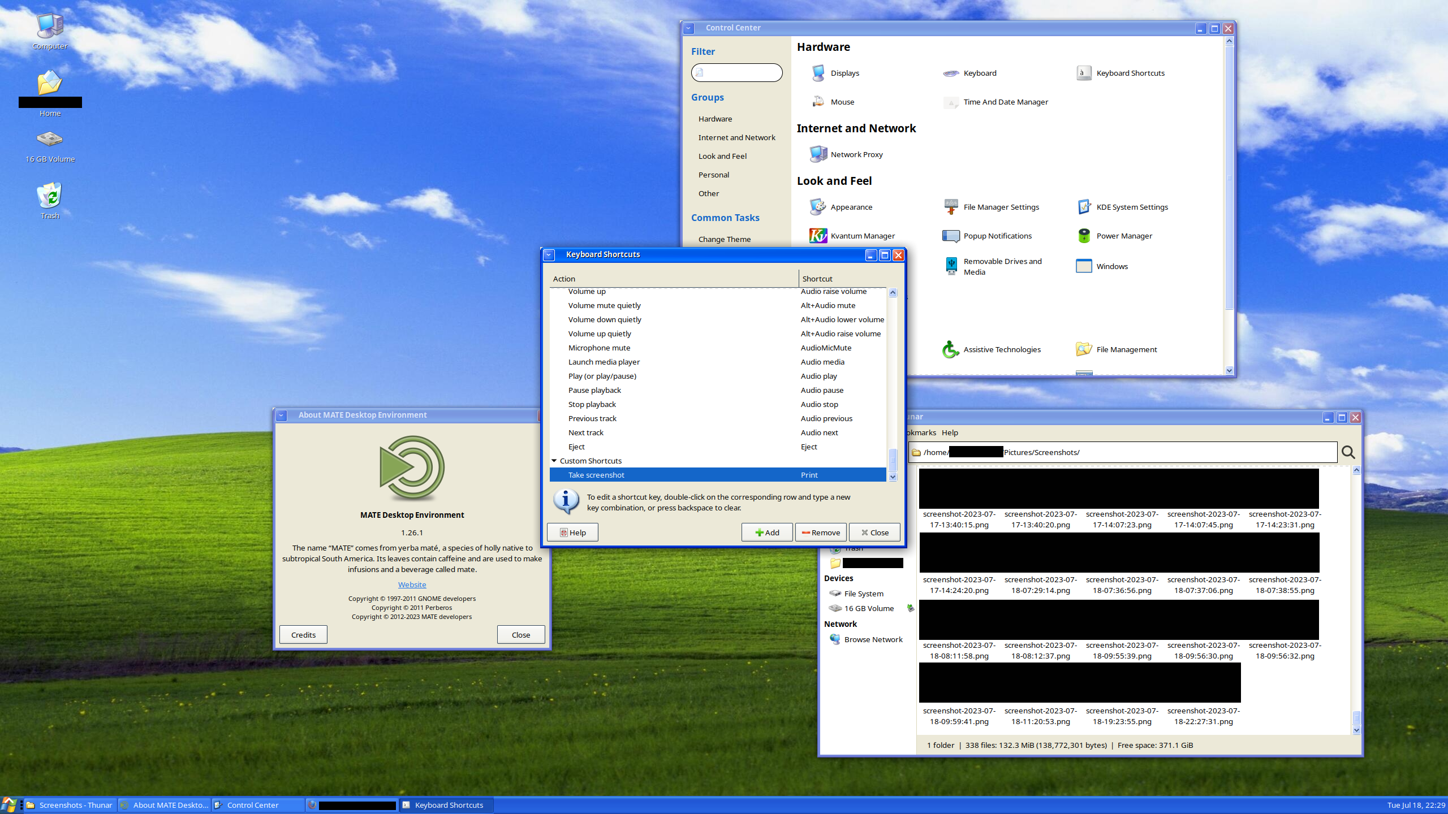Open the About MATE window menu button
The height and width of the screenshot is (814, 1448).
click(281, 415)
